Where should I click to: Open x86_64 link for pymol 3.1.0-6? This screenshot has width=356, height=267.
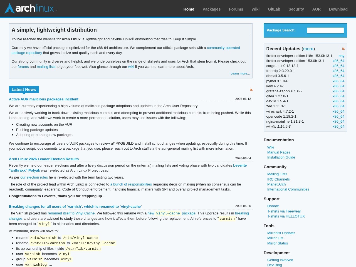click(x=338, y=81)
